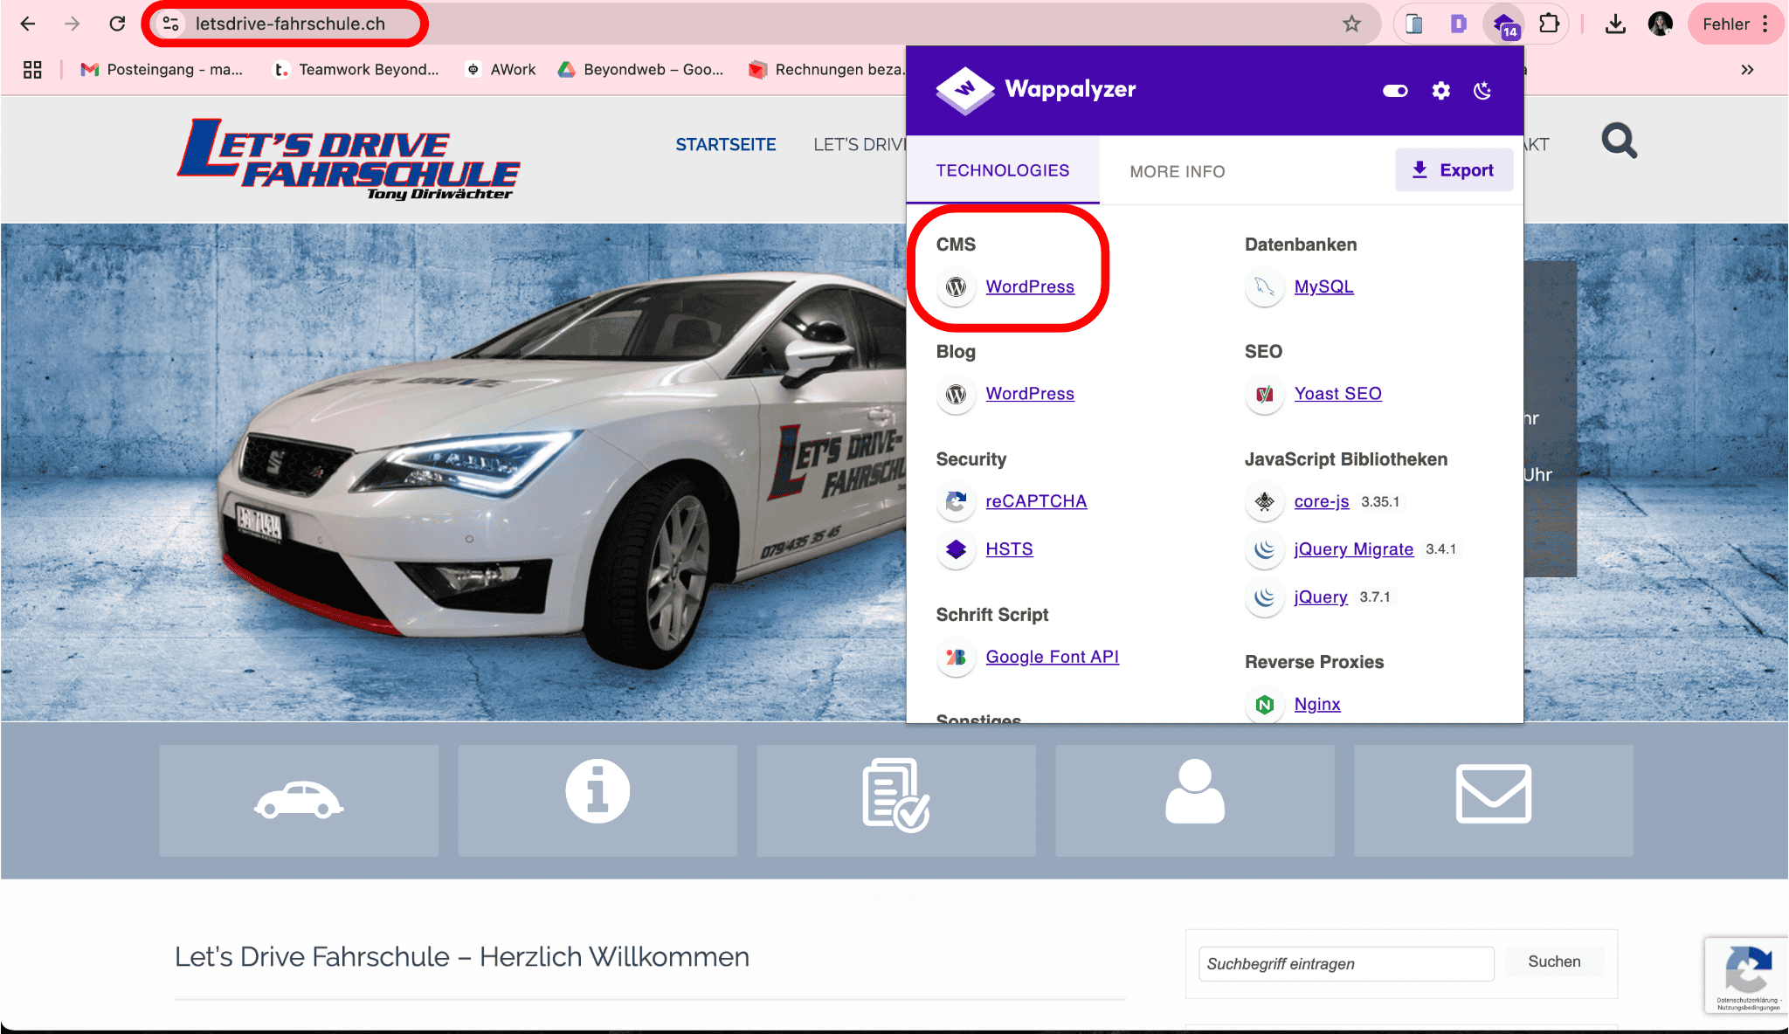Open the site information icon in the address bar
The image size is (1789, 1034).
[171, 24]
